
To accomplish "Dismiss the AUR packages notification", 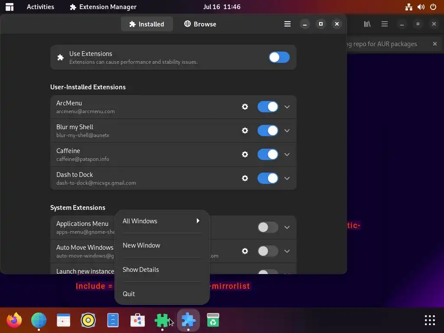I will click(x=435, y=44).
